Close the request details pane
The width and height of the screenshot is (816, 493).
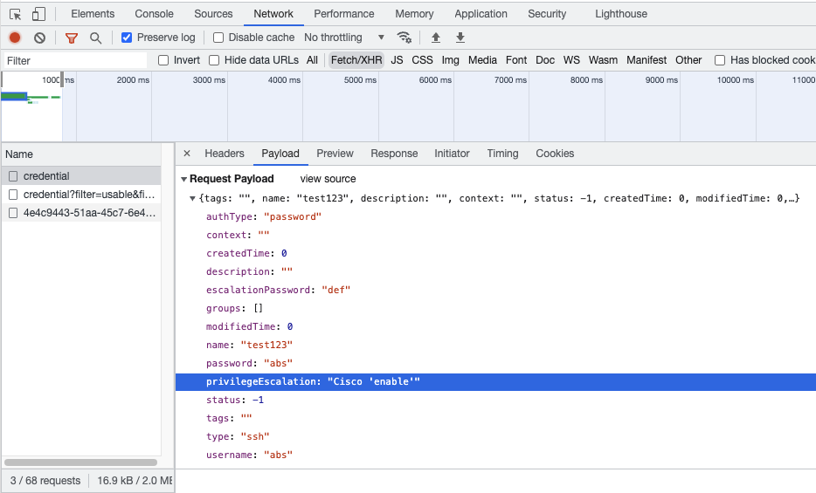[x=187, y=154]
